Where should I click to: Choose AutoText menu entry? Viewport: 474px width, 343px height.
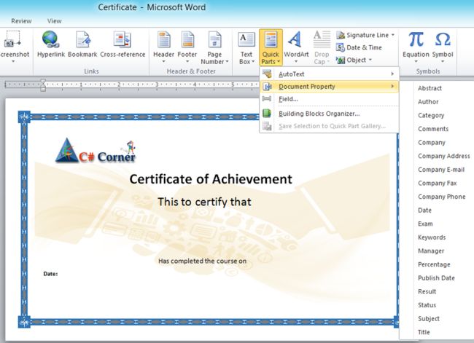click(330, 74)
